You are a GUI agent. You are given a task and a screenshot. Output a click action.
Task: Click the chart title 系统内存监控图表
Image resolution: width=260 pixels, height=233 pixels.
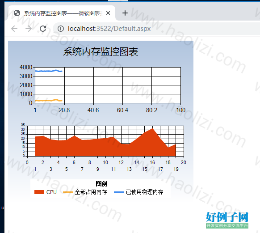coord(101,51)
